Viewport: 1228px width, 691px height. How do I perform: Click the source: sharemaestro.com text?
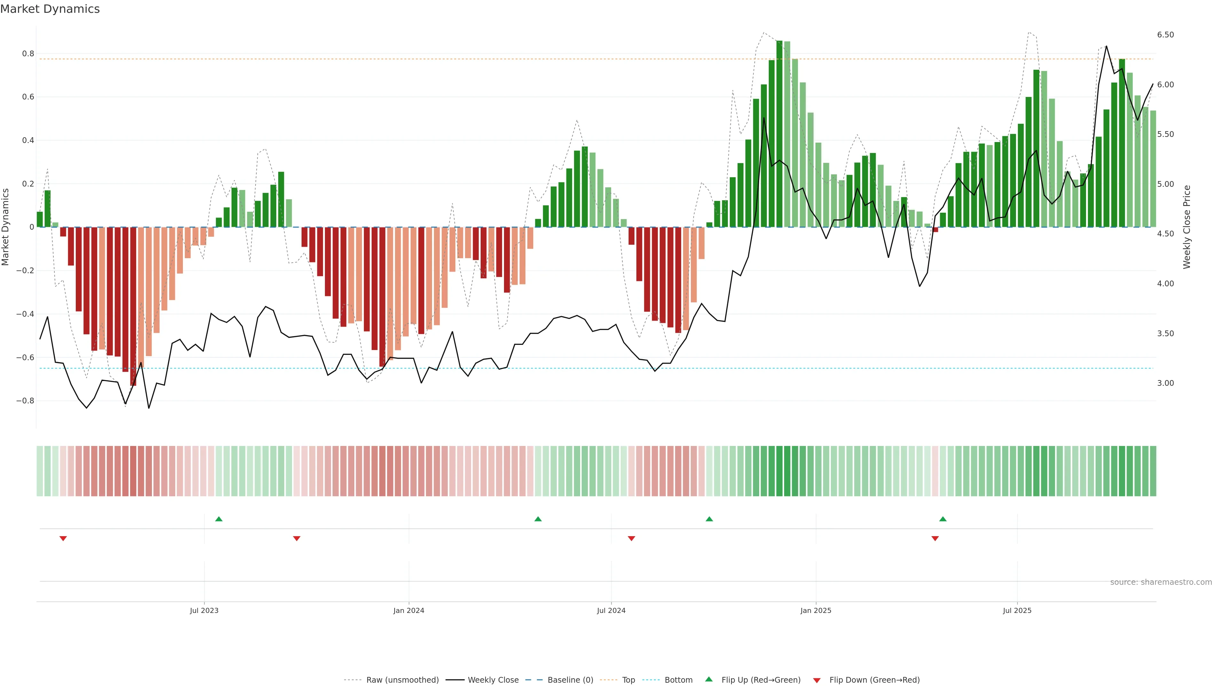tap(1161, 582)
